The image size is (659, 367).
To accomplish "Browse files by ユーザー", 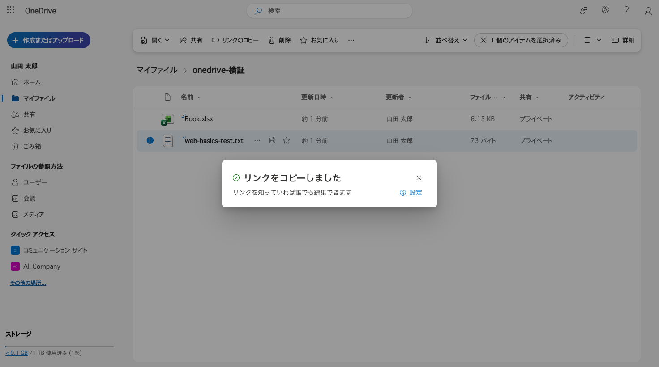I will [x=29, y=182].
